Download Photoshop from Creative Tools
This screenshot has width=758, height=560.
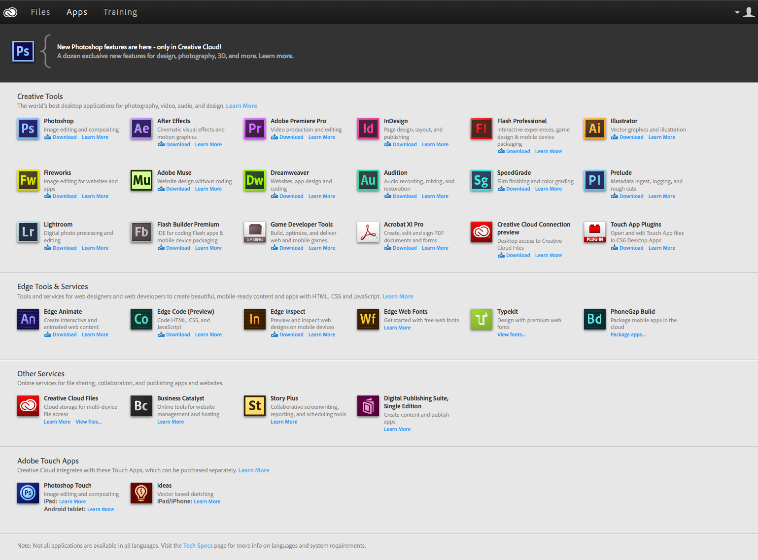pyautogui.click(x=61, y=137)
